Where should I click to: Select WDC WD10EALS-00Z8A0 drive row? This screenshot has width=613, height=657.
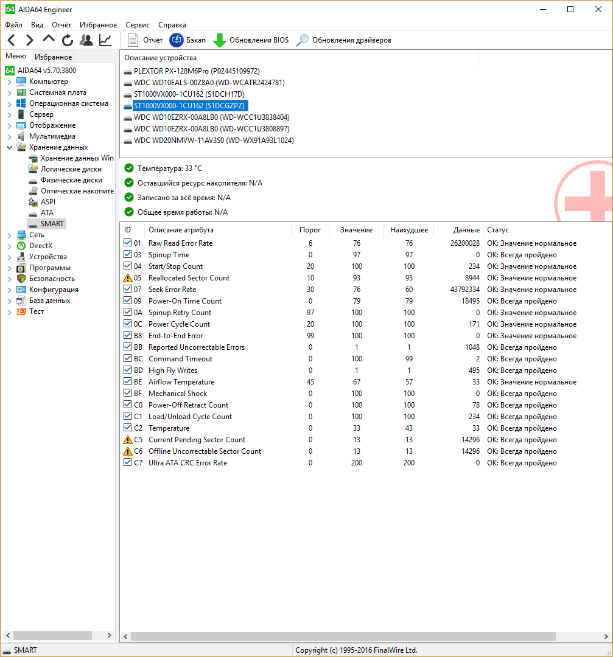(209, 83)
